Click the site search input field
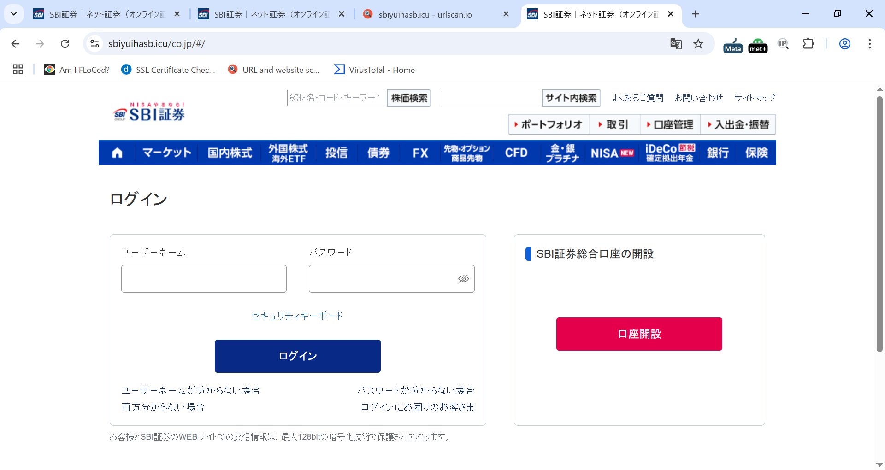 pos(492,98)
